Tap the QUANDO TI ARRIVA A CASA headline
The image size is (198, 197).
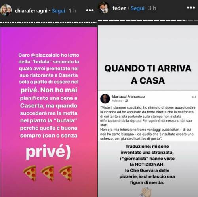click(x=148, y=75)
